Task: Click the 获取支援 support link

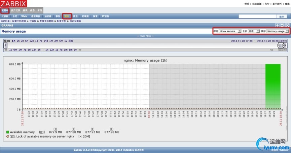Action: 257,4
